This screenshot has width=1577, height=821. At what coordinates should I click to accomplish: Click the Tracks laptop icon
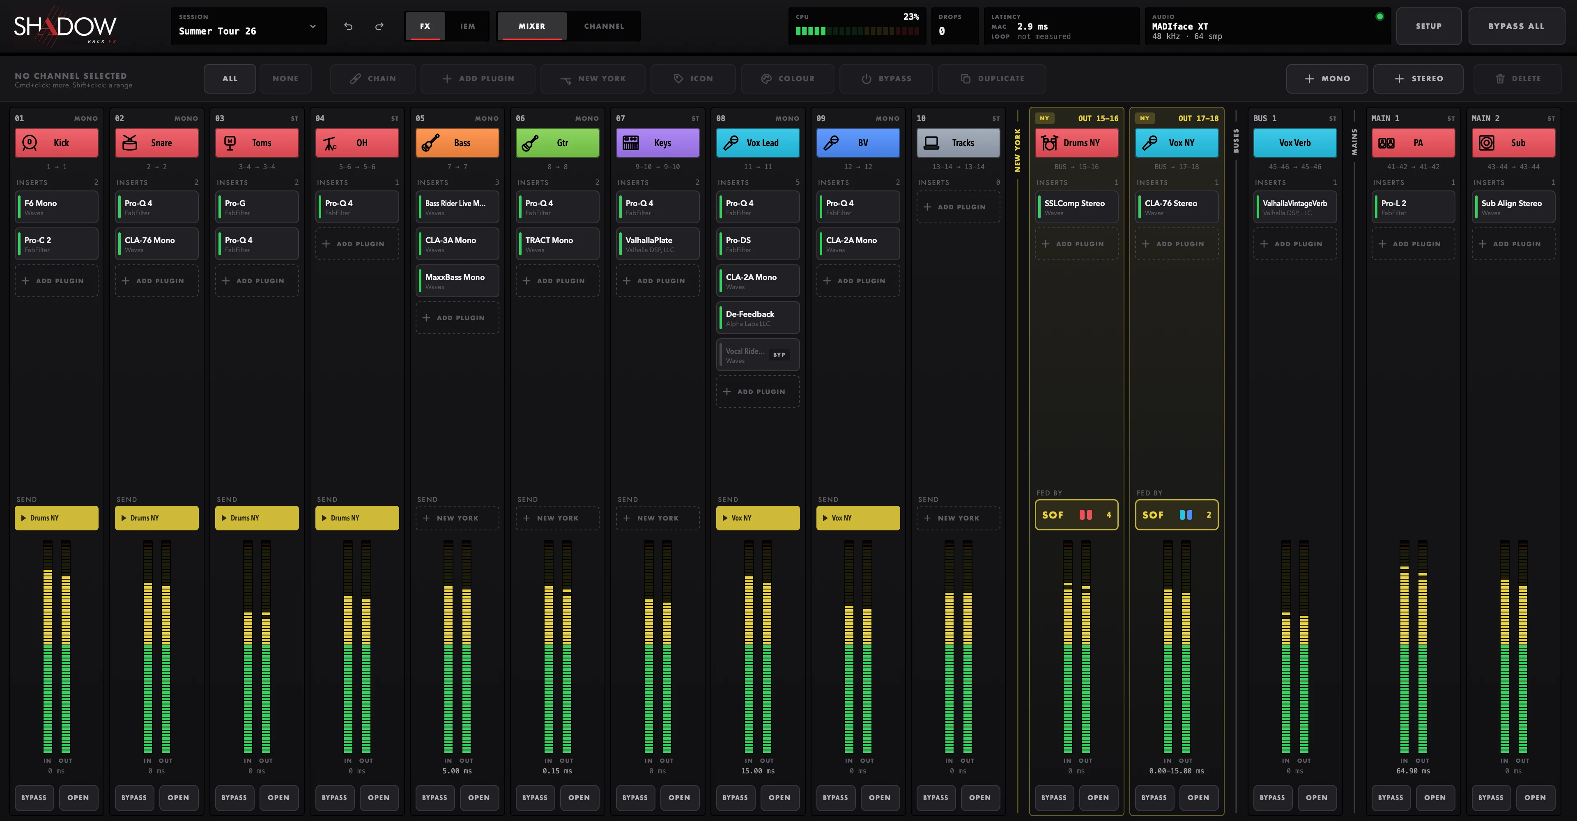931,142
